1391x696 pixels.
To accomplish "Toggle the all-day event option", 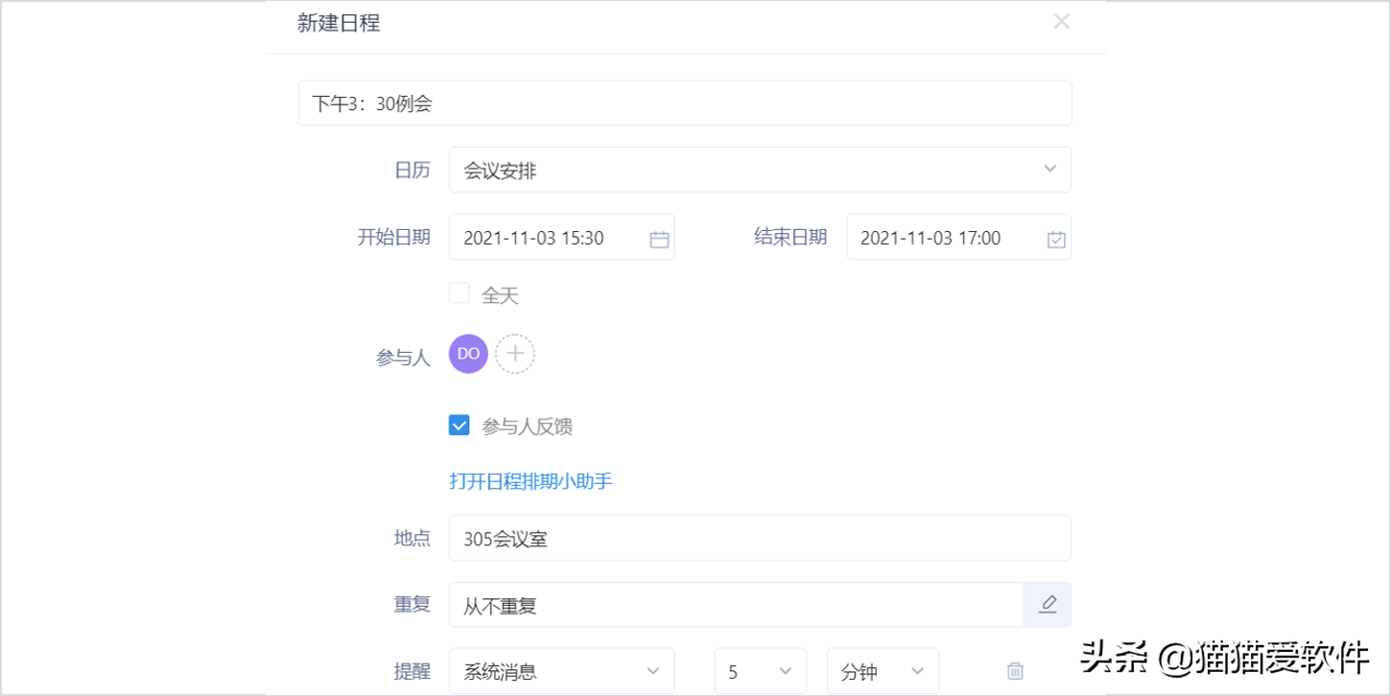I will point(459,292).
